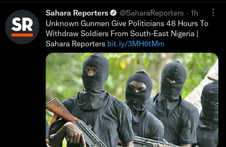Open the @SaharaReporters handle link

tap(152, 13)
